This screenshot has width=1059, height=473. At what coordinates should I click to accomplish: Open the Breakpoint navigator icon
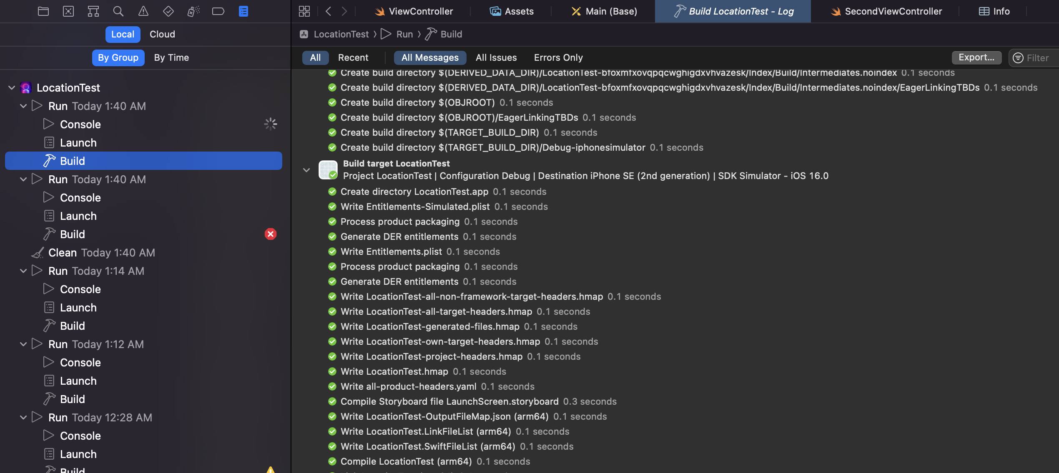pos(218,11)
